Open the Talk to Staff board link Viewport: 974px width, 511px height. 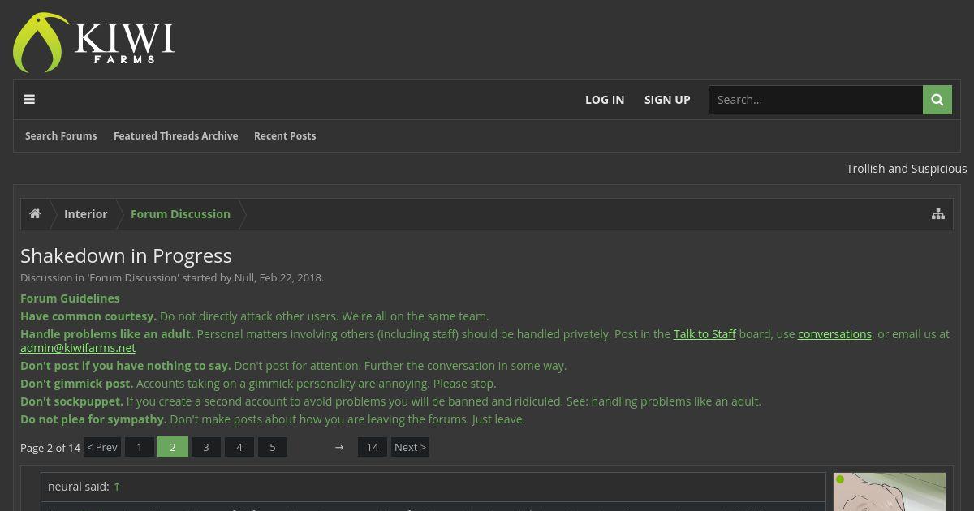pos(705,334)
